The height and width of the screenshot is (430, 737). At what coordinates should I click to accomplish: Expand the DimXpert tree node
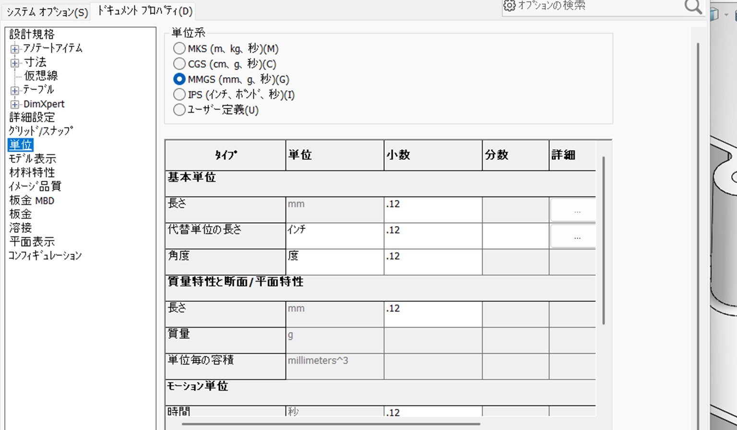click(15, 104)
